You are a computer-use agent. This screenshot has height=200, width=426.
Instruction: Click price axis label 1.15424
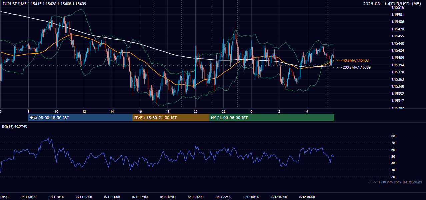398,50
